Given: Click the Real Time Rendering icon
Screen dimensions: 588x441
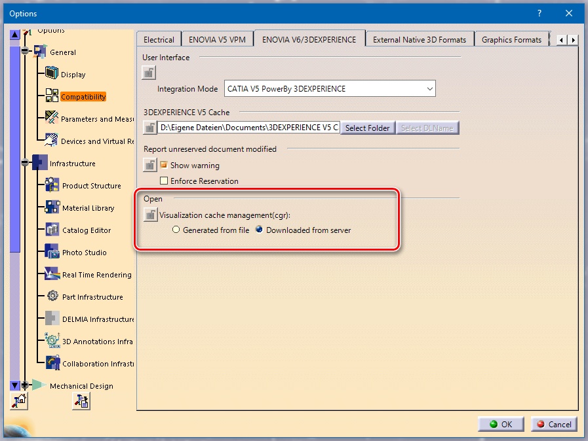Looking at the screenshot, I should [52, 273].
